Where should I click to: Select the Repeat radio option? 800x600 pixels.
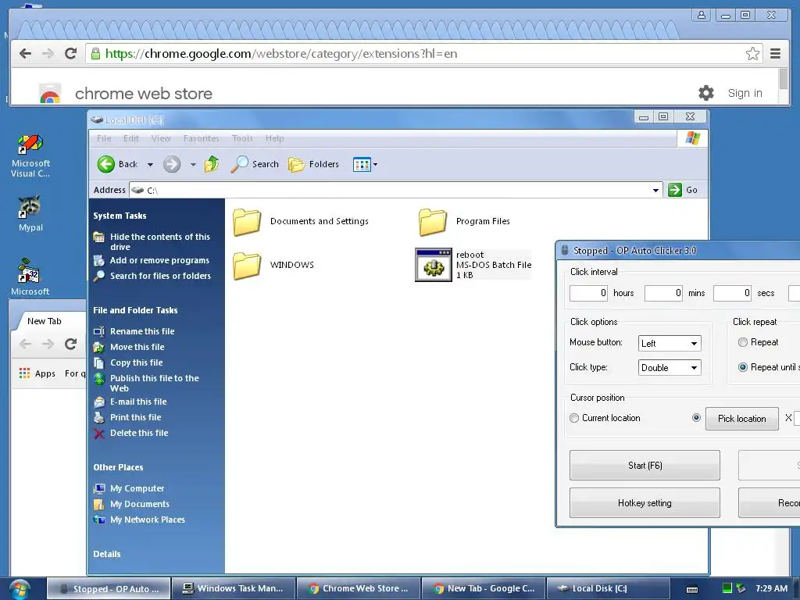coord(743,342)
